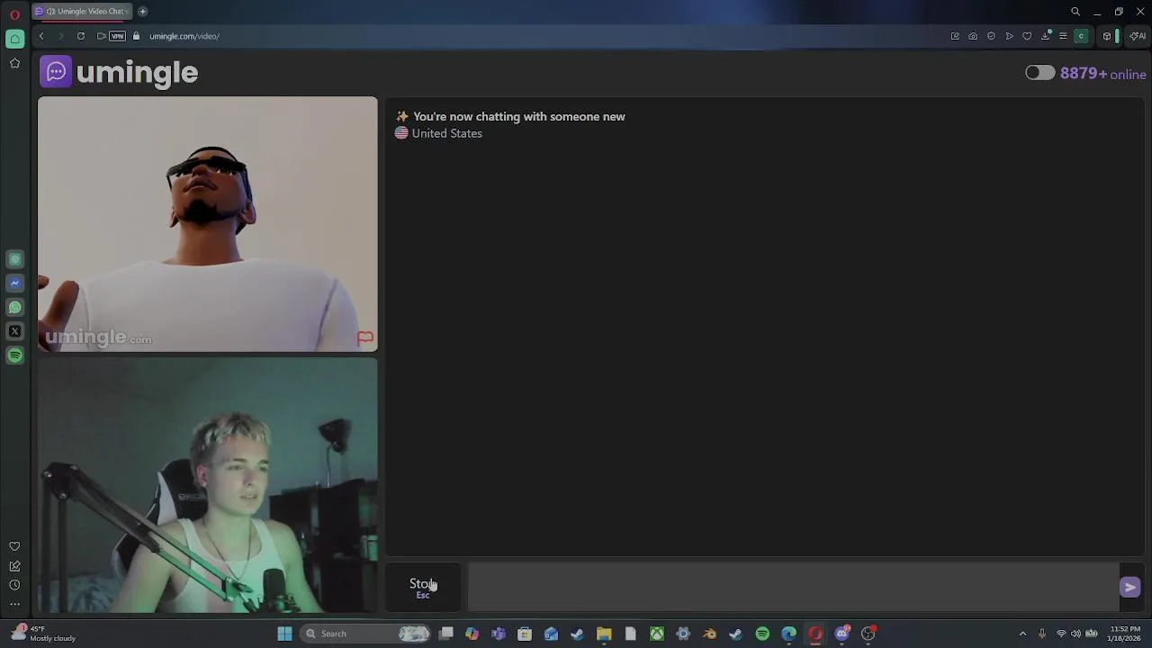This screenshot has height=648, width=1152.
Task: Open volume control in system tray
Action: point(1075,634)
